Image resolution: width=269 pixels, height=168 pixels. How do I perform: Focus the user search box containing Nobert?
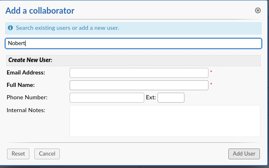[133, 43]
